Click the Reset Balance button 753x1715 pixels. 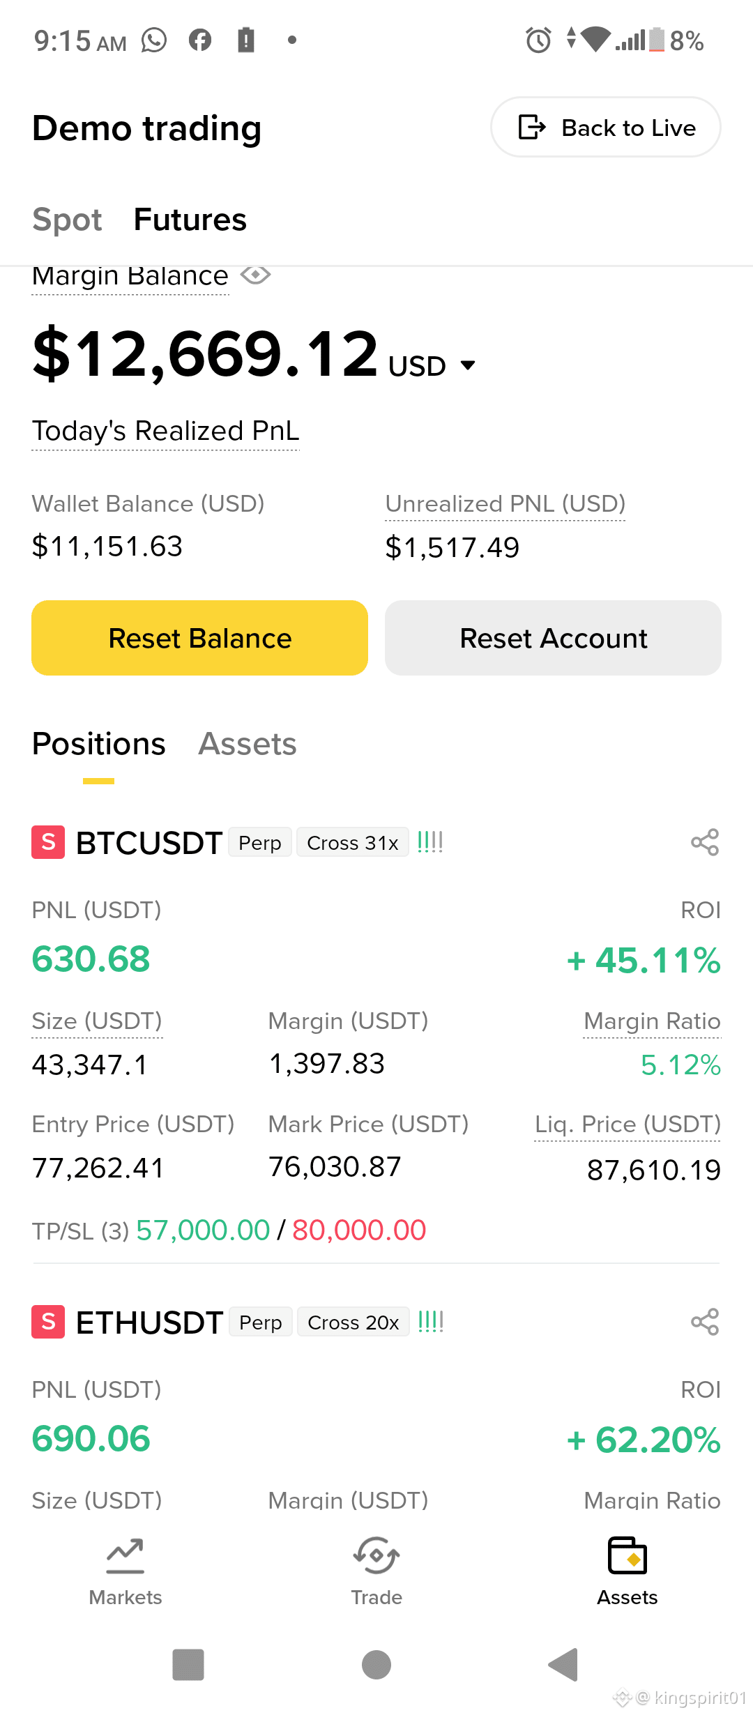(x=199, y=638)
